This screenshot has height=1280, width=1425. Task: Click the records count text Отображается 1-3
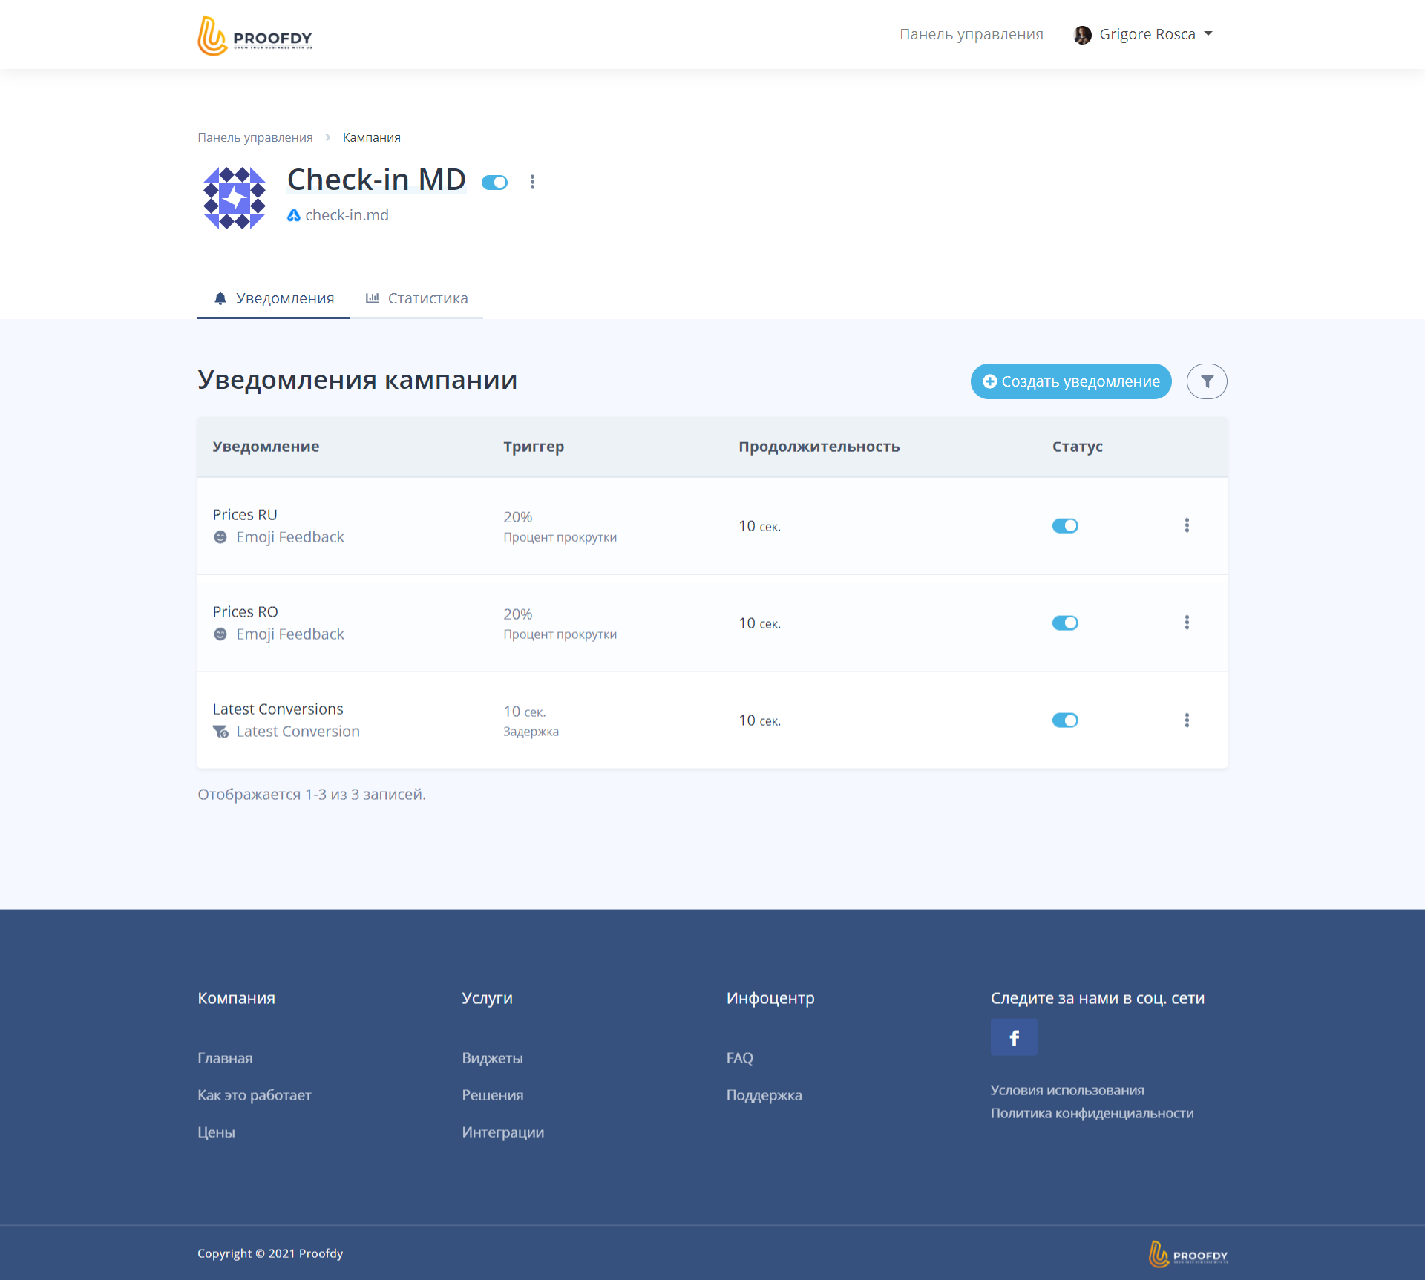pyautogui.click(x=312, y=794)
